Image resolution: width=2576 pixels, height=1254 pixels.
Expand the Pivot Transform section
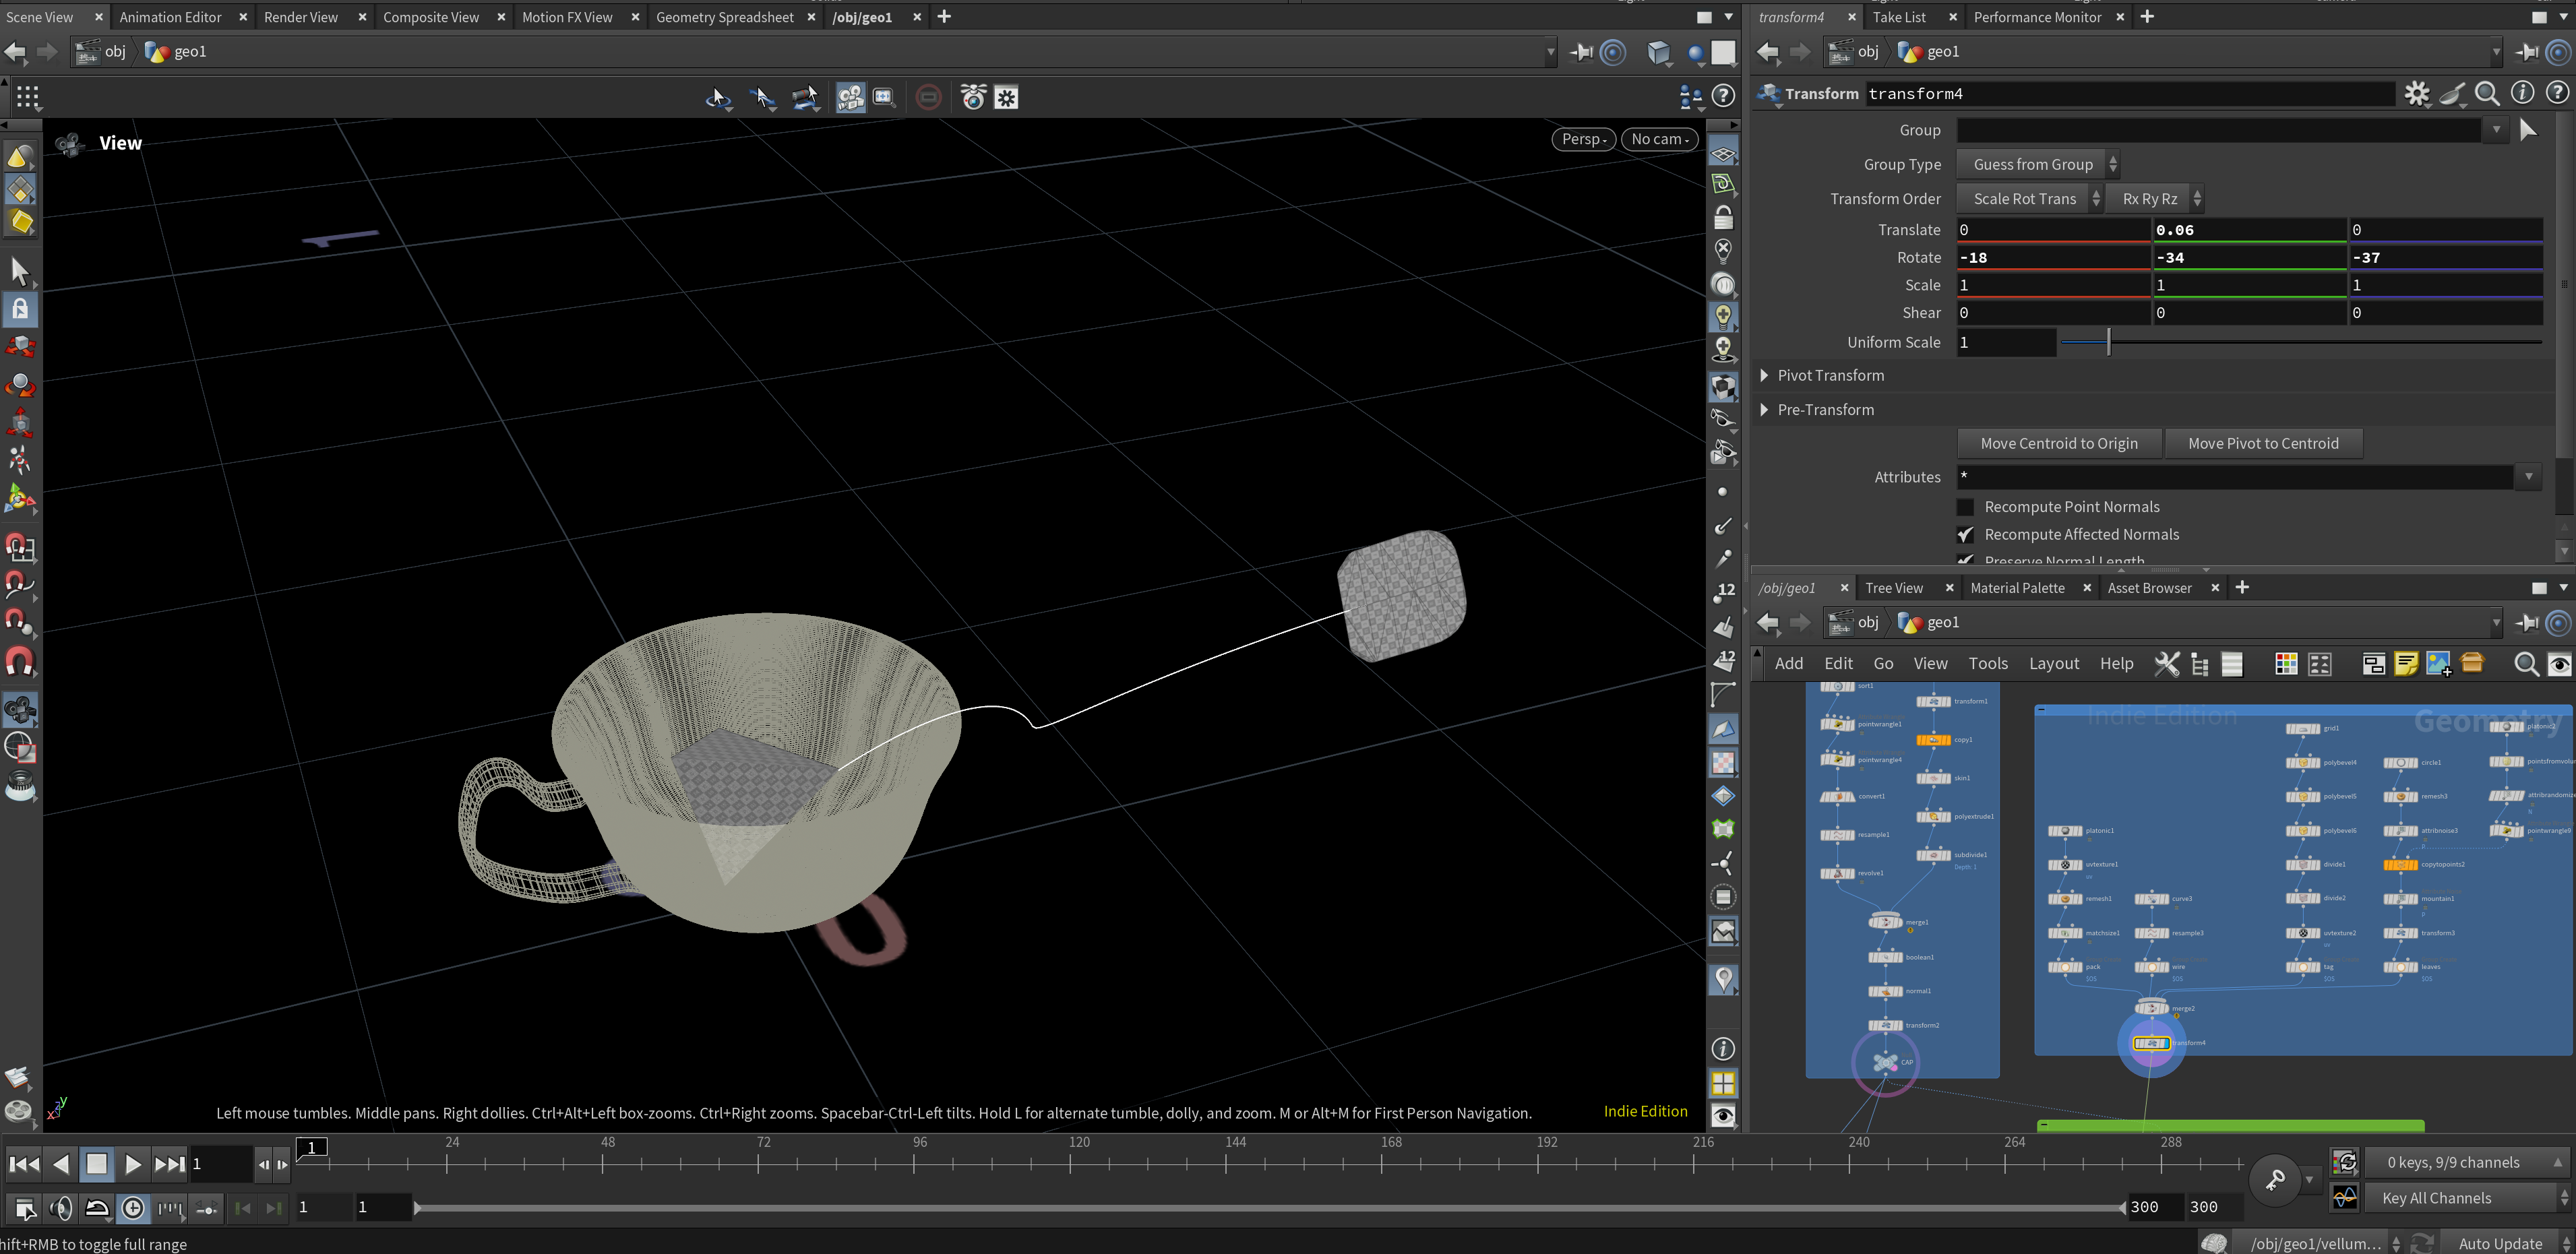[x=1765, y=376]
